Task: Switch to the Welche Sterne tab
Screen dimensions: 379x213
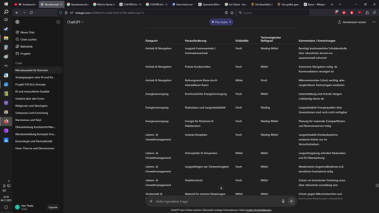Action: click(x=104, y=4)
